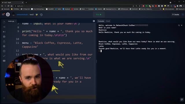Open the Bookmarks star shortcut
This screenshot has height=104, width=185.
[x=5, y=9]
